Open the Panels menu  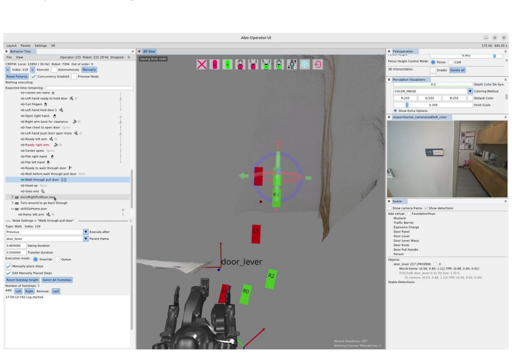click(x=25, y=45)
